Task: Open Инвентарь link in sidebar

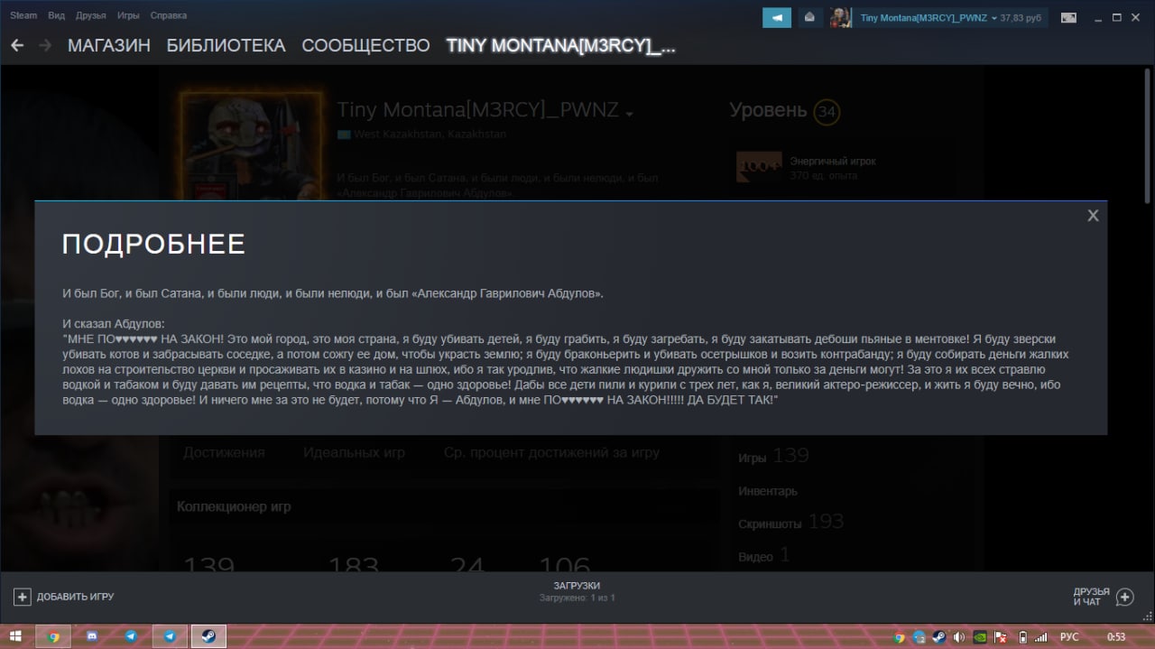Action: point(768,491)
